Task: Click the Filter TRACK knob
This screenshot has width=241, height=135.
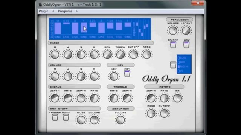Action: click(x=120, y=54)
